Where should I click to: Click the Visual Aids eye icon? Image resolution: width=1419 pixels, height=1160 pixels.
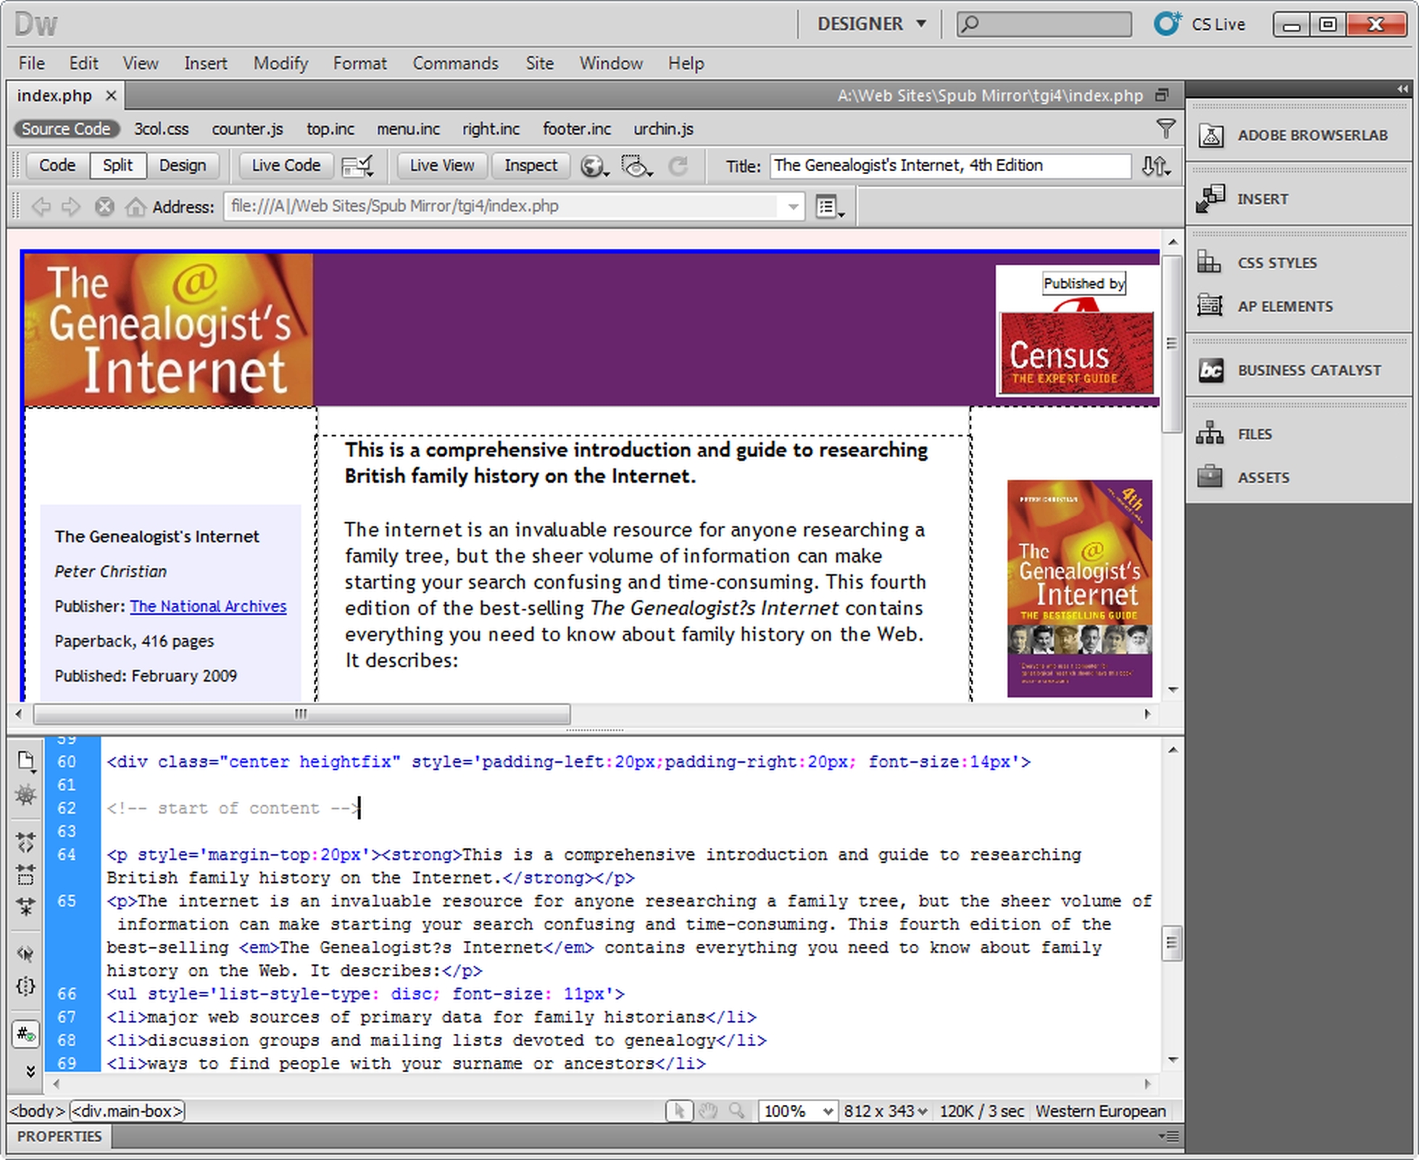pyautogui.click(x=637, y=166)
